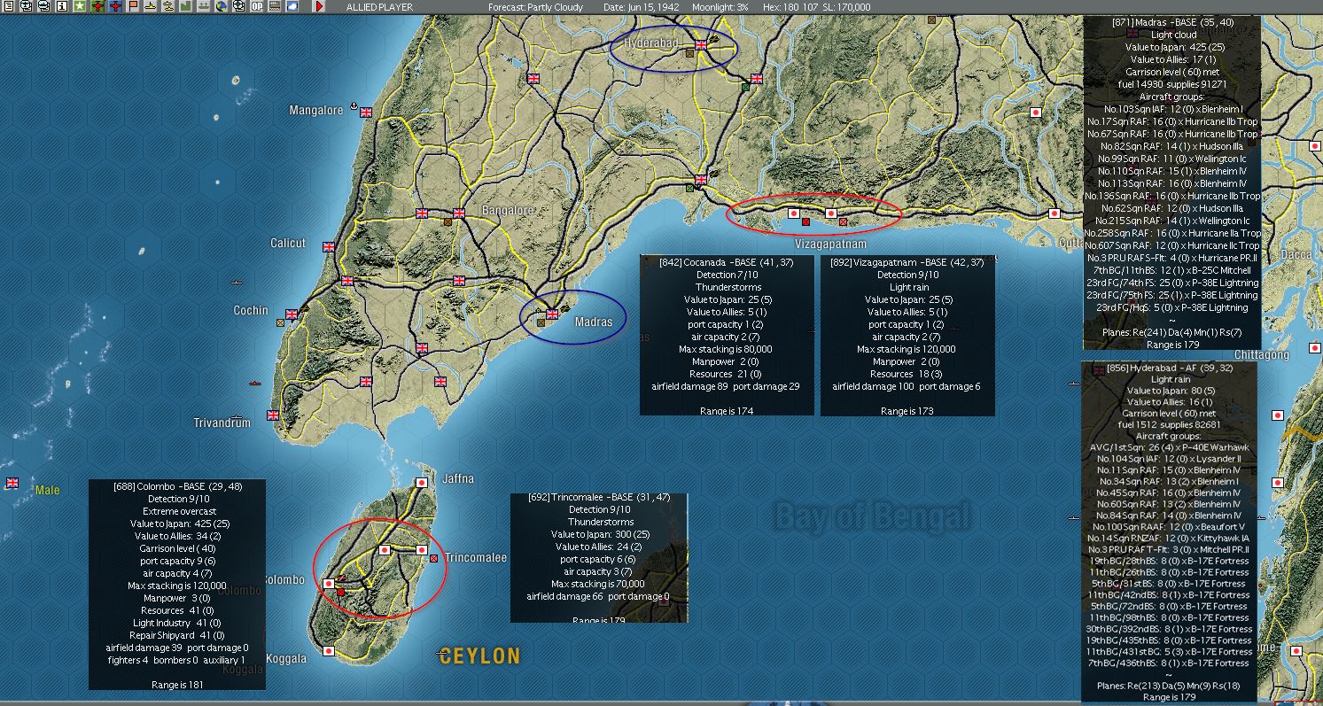
Task: Open the OP toolbar button
Action: click(x=257, y=6)
